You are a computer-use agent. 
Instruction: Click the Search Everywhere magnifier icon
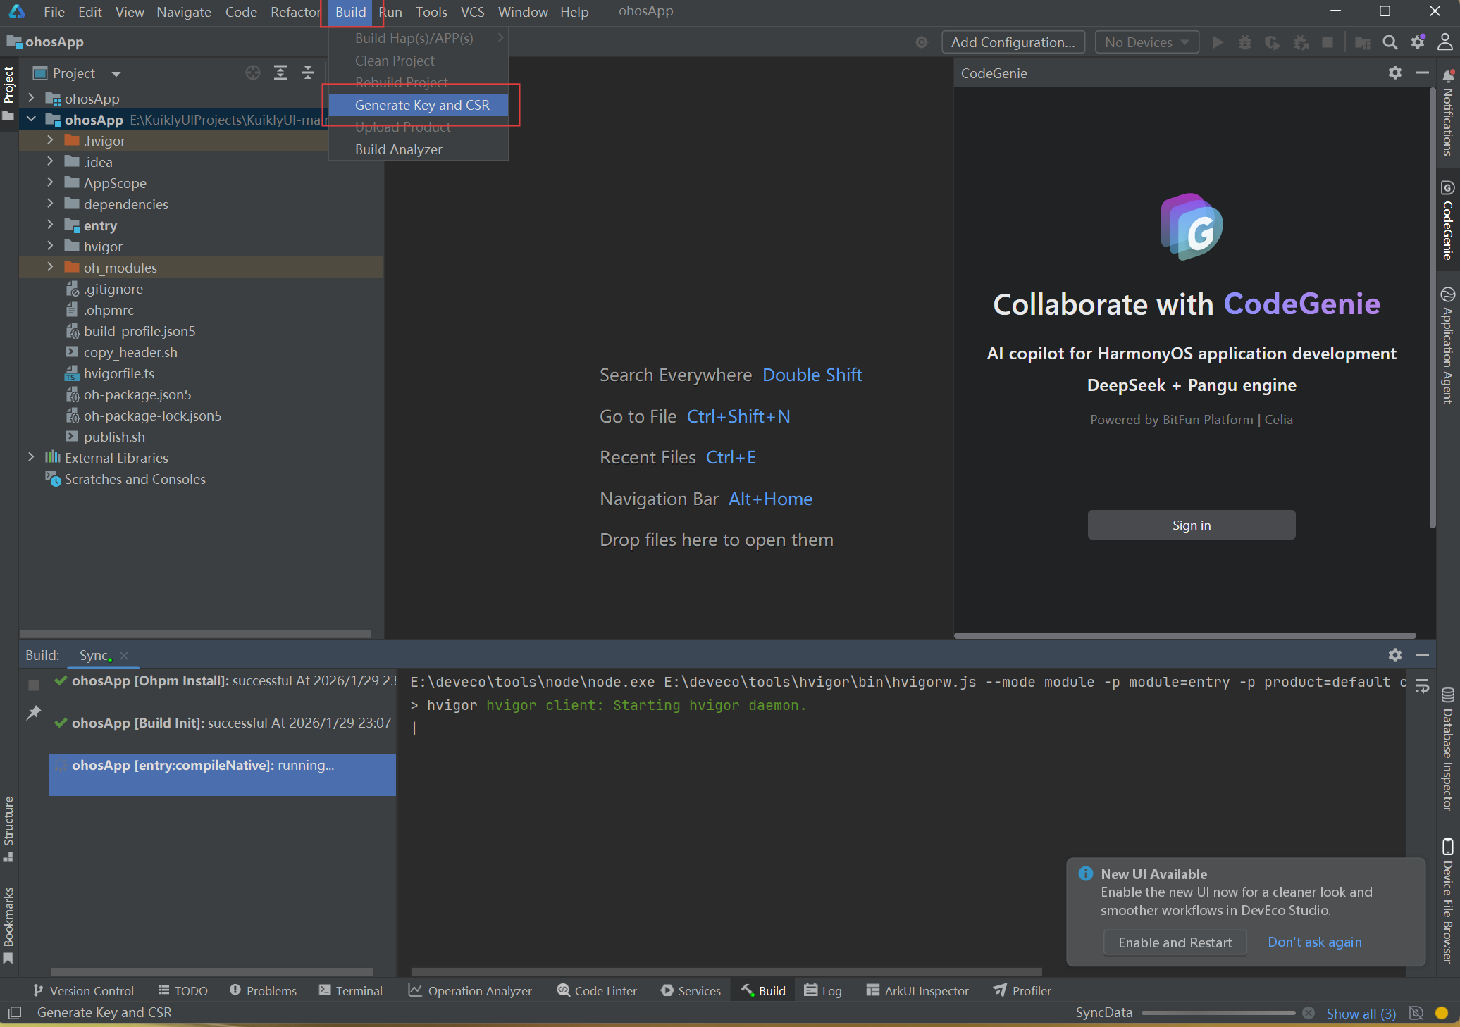1390,42
